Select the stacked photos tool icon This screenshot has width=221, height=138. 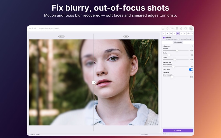click(x=188, y=33)
